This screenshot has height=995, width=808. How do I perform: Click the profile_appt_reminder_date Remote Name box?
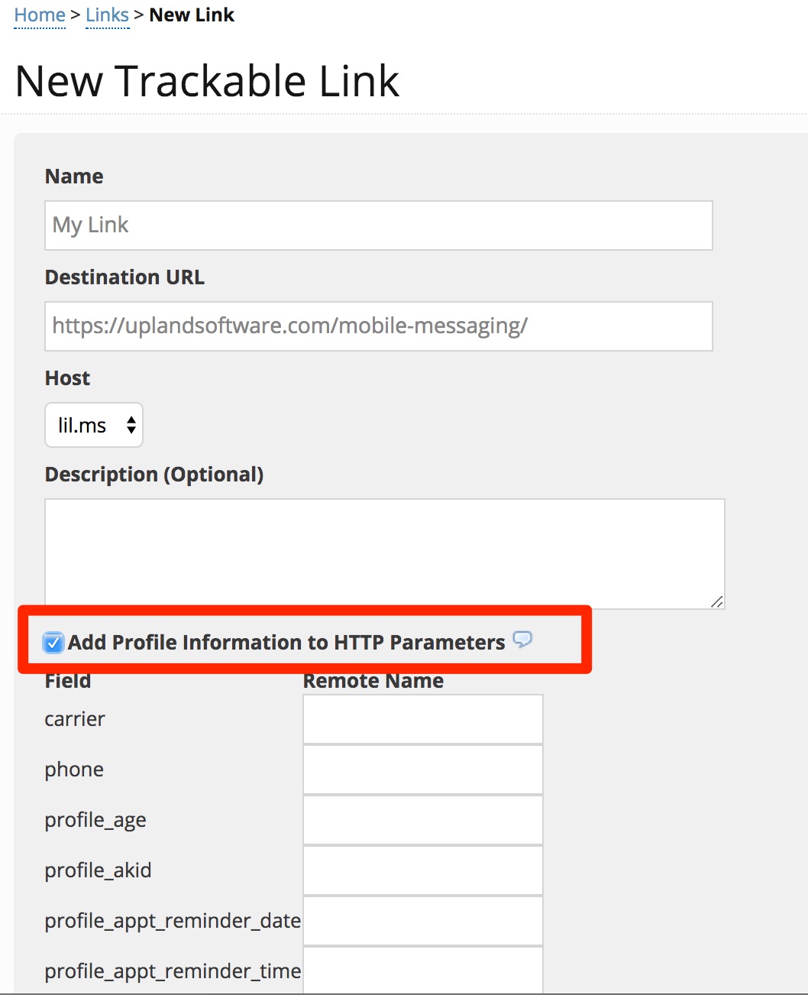pyautogui.click(x=422, y=920)
